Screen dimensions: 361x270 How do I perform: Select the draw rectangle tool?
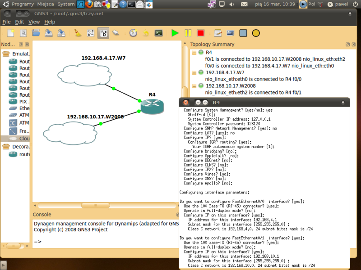click(243, 33)
